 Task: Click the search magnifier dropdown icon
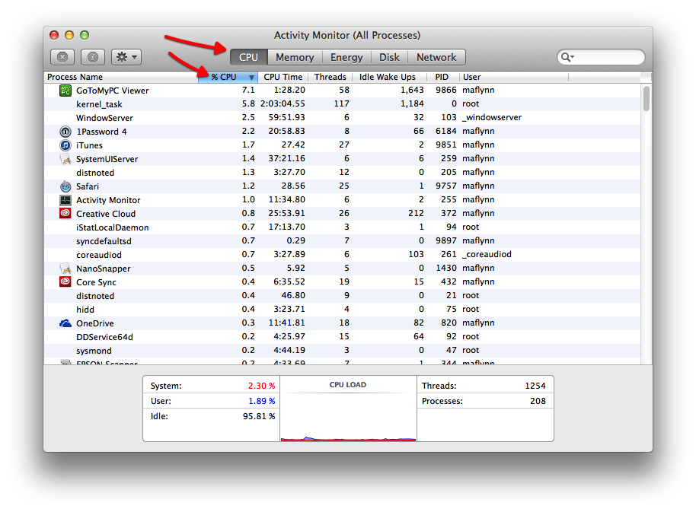coord(567,57)
